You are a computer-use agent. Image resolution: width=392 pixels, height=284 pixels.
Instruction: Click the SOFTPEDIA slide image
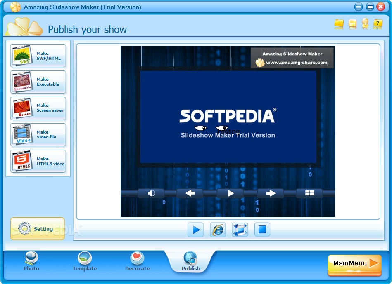pos(228,117)
